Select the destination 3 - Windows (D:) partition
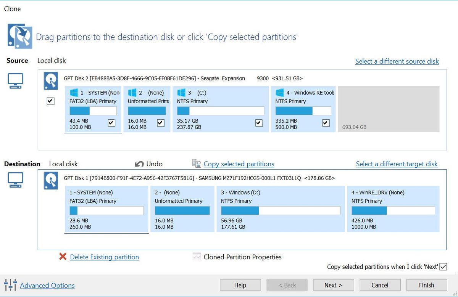Screen dimensions: 458x297 click(281, 209)
